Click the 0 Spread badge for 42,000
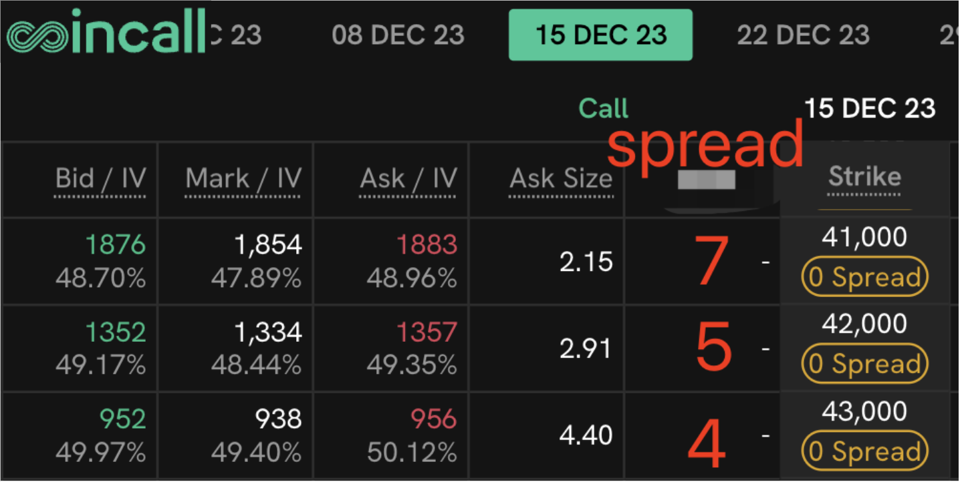The height and width of the screenshot is (482, 960). point(864,365)
